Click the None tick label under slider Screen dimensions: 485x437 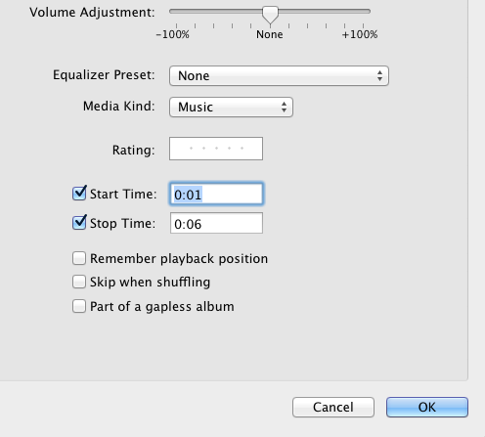[270, 34]
